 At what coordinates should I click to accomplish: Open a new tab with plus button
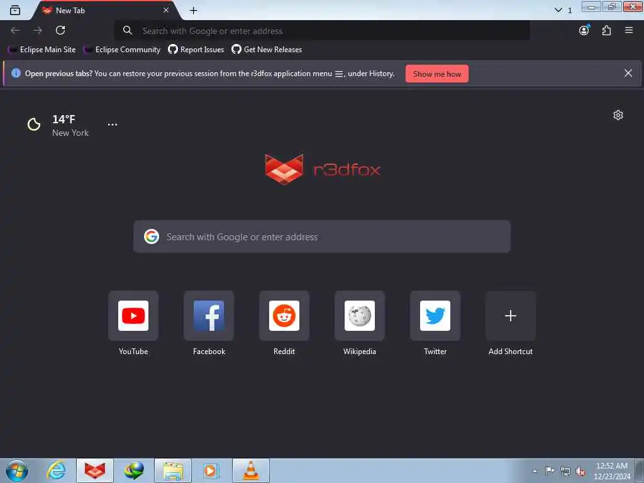[x=194, y=10]
